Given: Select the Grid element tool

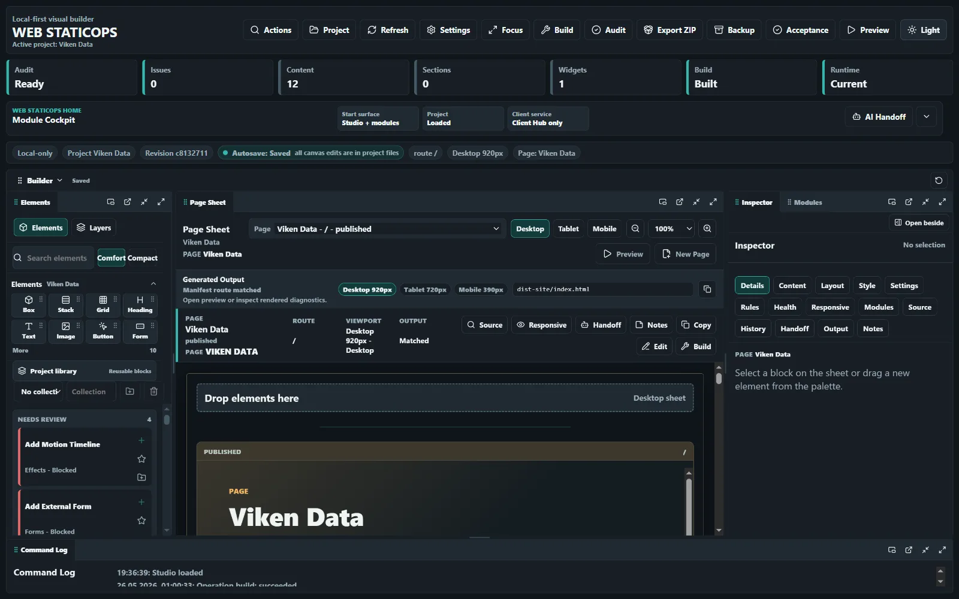Looking at the screenshot, I should tap(102, 304).
